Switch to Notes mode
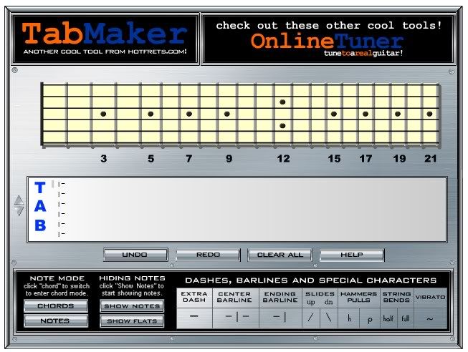 point(56,321)
